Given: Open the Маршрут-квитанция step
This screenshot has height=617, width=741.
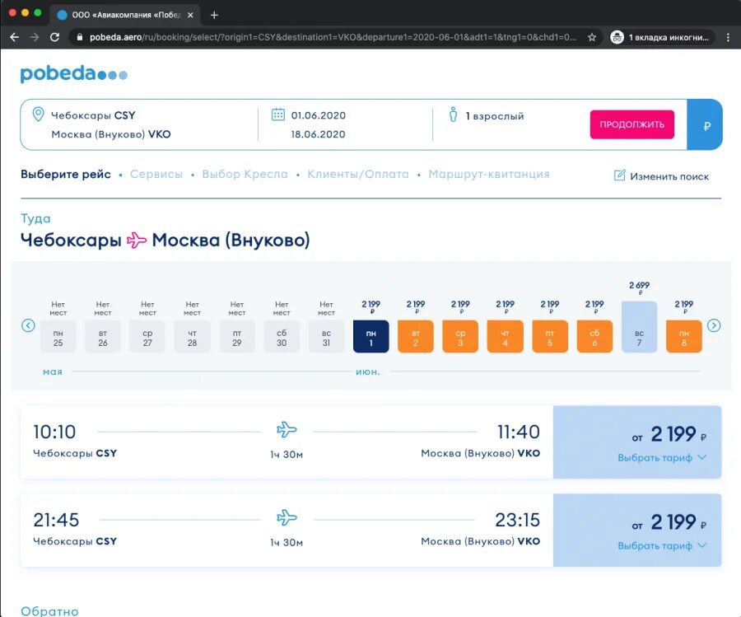Looking at the screenshot, I should pyautogui.click(x=489, y=175).
